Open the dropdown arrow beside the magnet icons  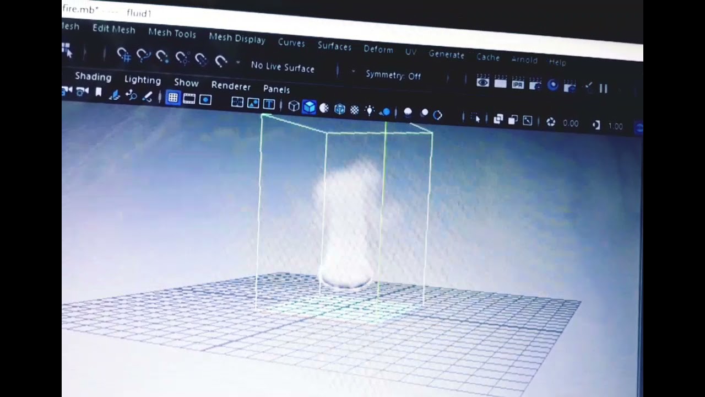[x=238, y=62]
